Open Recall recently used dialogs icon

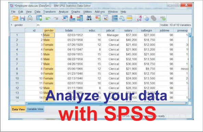pos(39,18)
